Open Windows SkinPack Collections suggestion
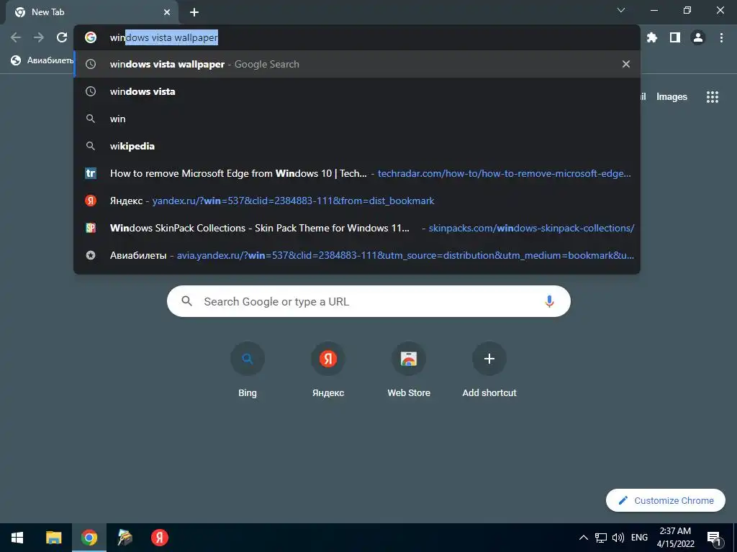The image size is (737, 552). click(357, 228)
